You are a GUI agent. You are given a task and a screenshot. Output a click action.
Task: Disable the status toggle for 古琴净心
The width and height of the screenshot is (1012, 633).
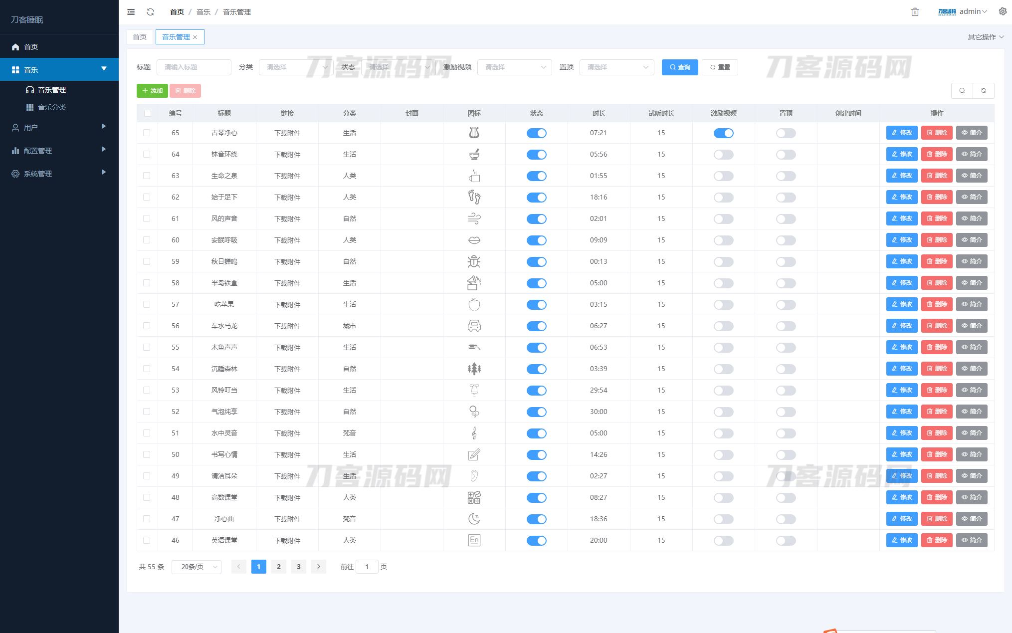point(537,133)
